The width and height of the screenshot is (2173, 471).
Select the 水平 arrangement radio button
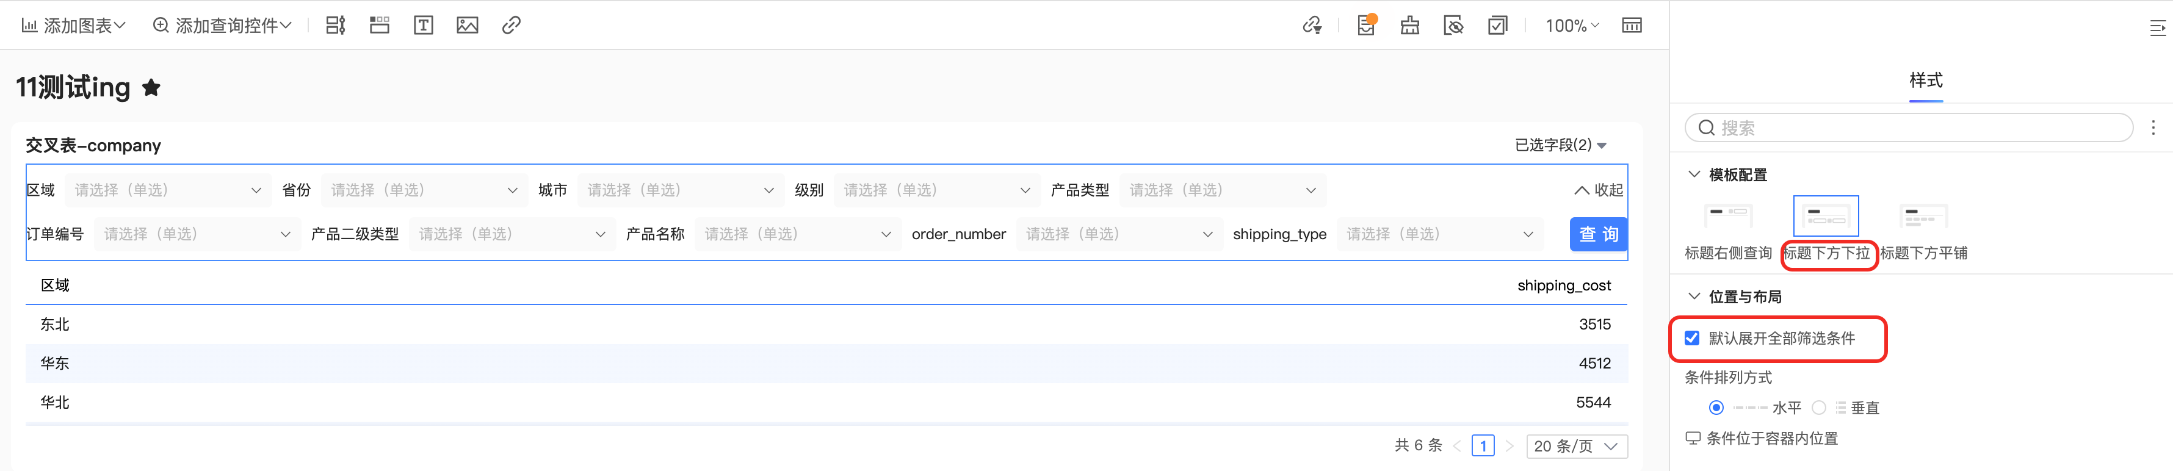click(x=1716, y=408)
